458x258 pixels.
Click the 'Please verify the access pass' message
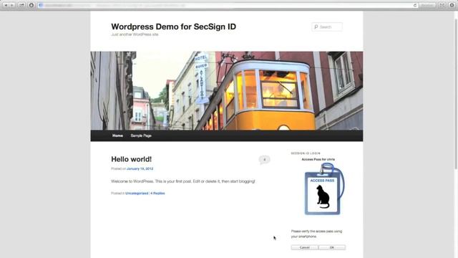tap(316, 234)
